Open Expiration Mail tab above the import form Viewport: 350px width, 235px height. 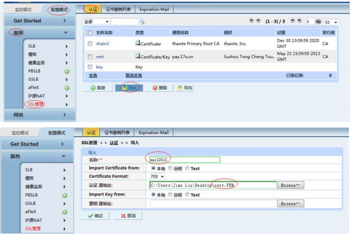pos(154,132)
